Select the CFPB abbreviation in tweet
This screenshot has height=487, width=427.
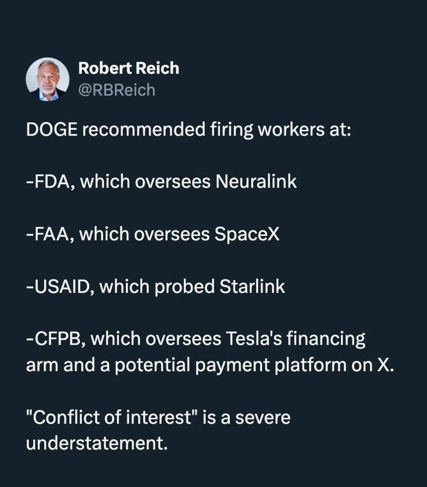[x=57, y=338]
